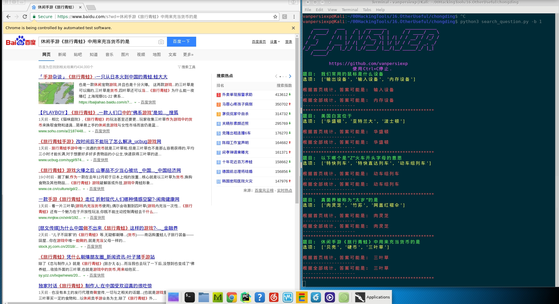Click the 百度一下 search button
Image resolution: width=559 pixels, height=304 pixels.
tap(181, 42)
